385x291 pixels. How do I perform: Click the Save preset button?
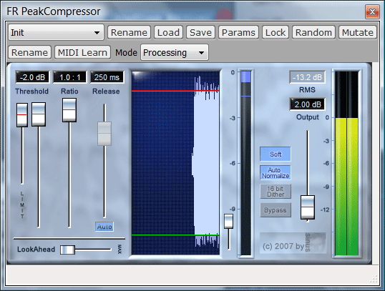[x=200, y=32]
